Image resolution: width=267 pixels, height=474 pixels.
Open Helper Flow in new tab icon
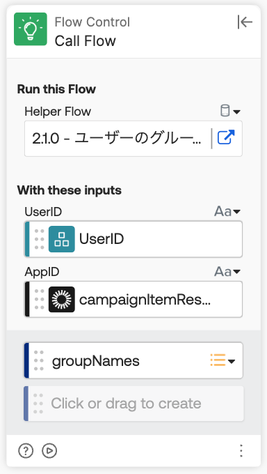[x=226, y=137]
